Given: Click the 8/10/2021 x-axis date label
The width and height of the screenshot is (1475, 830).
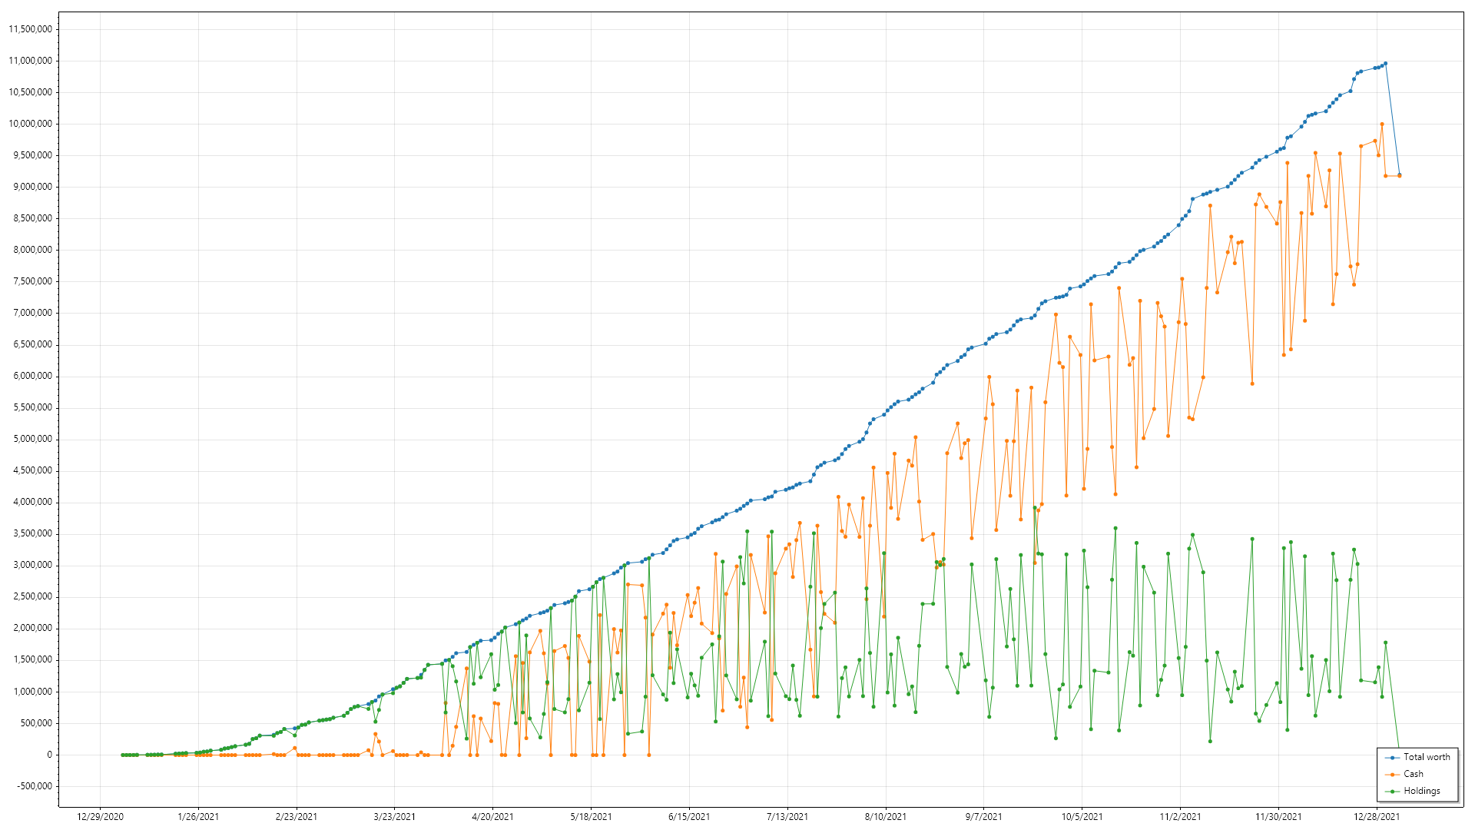Looking at the screenshot, I should 886,817.
